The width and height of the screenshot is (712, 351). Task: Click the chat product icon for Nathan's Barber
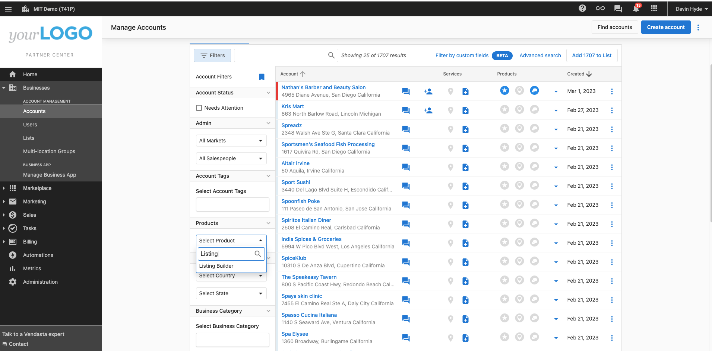[x=534, y=90]
